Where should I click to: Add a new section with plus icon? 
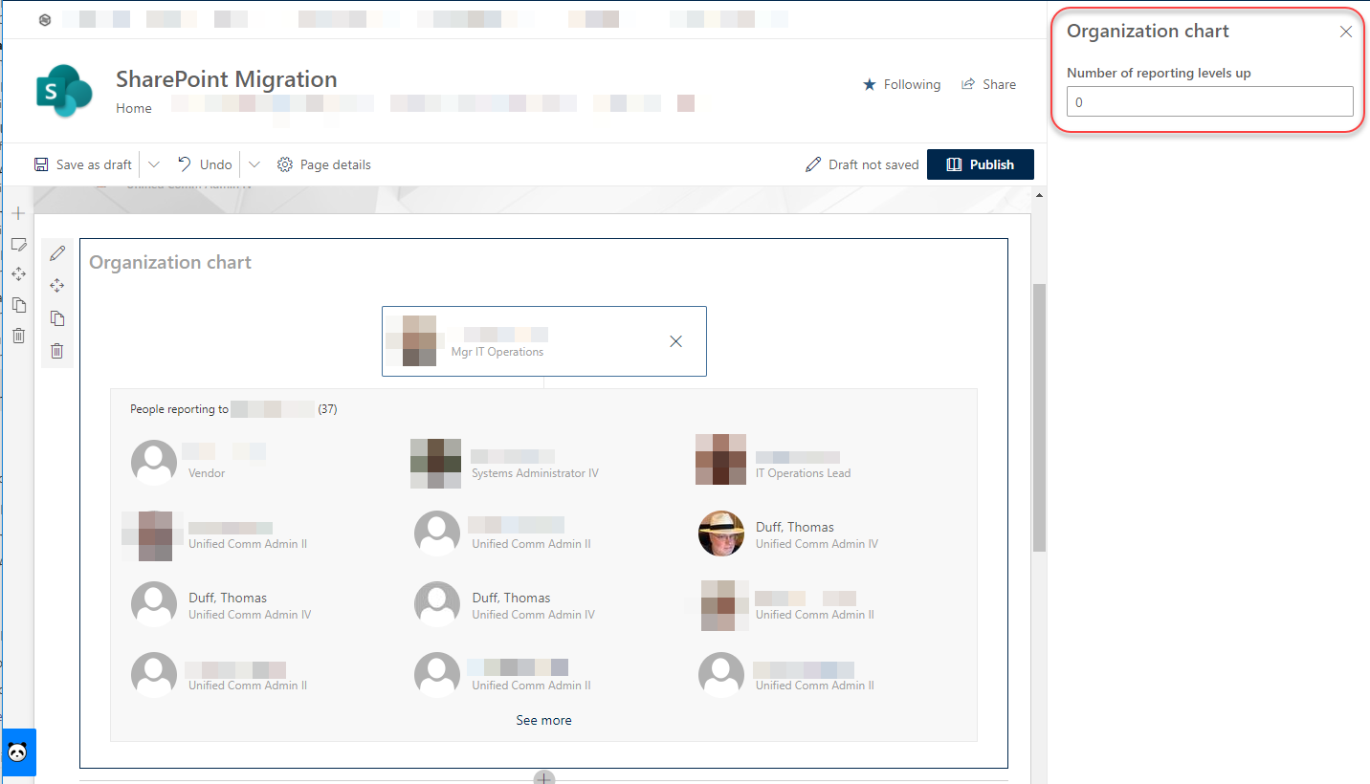point(18,213)
